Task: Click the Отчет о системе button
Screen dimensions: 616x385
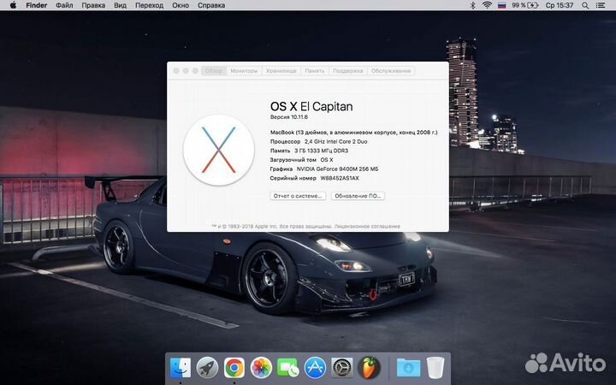Action: [298, 196]
